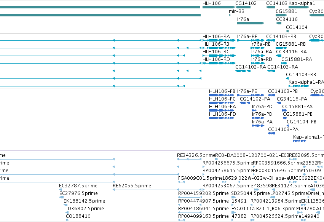This screenshot has height=222, width=324.
Task: Select protein label HLH106-PD
Action: click(x=223, y=114)
